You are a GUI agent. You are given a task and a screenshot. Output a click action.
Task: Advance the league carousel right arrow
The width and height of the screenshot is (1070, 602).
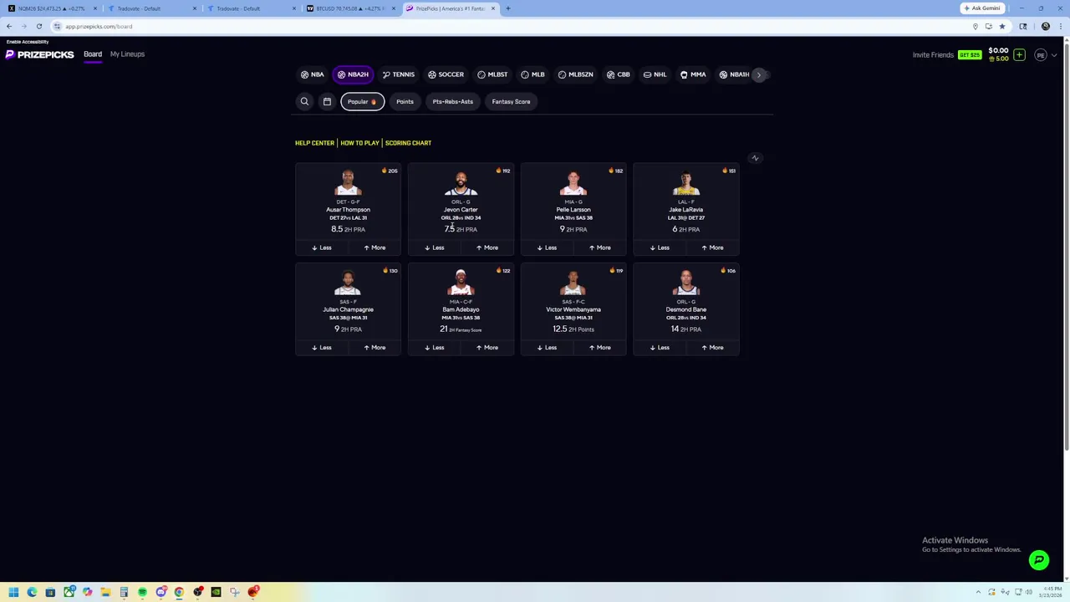[x=759, y=74]
